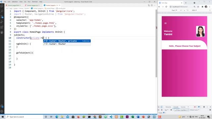Open the 100% zoom dropdown in device toolbar
Viewport: 212px width, 119px height.
[194, 10]
